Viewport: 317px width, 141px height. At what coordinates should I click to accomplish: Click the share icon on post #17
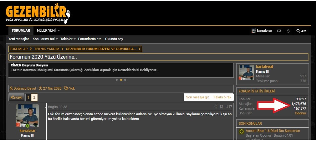pyautogui.click(x=216, y=107)
